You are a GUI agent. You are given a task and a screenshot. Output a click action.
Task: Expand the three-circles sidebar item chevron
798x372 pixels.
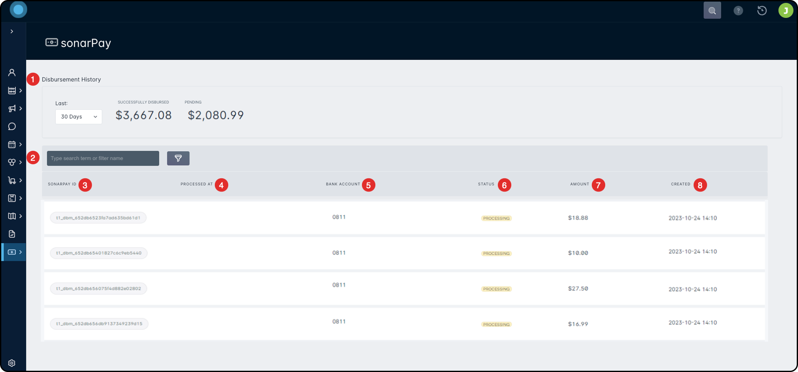[x=20, y=162]
